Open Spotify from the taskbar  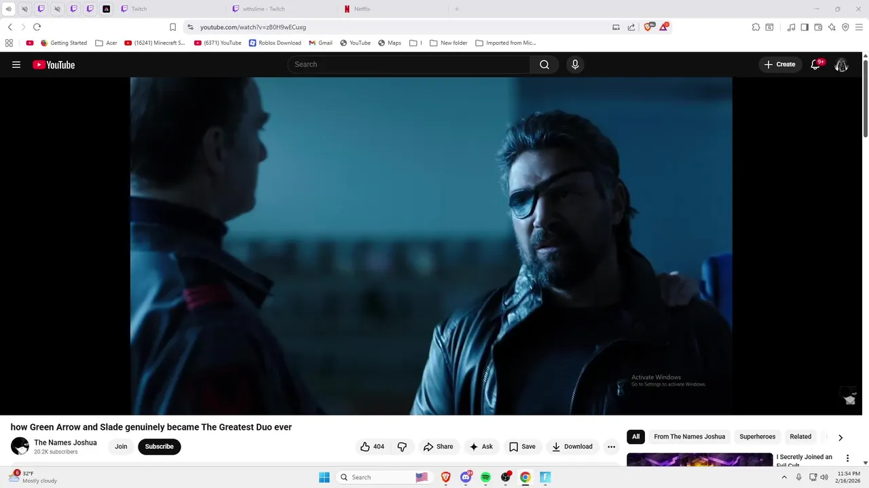pos(485,477)
